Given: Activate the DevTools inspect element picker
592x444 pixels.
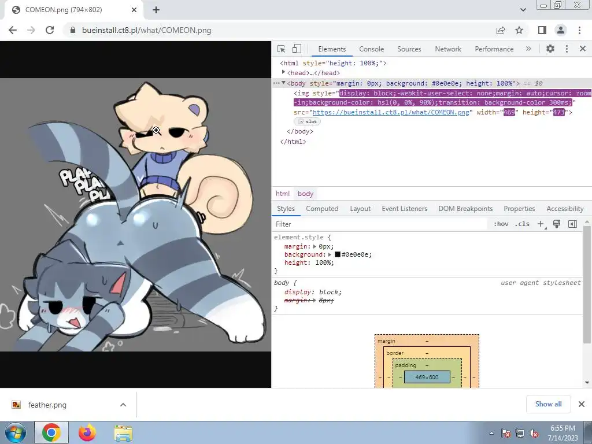Looking at the screenshot, I should point(282,49).
